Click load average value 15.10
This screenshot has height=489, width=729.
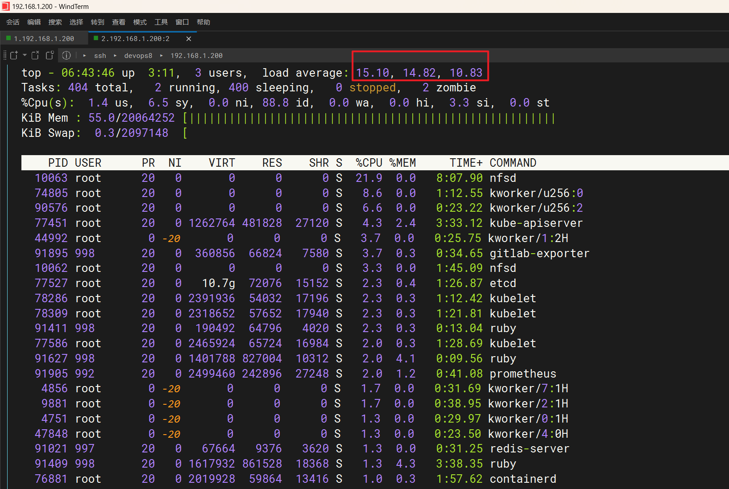pyautogui.click(x=373, y=73)
